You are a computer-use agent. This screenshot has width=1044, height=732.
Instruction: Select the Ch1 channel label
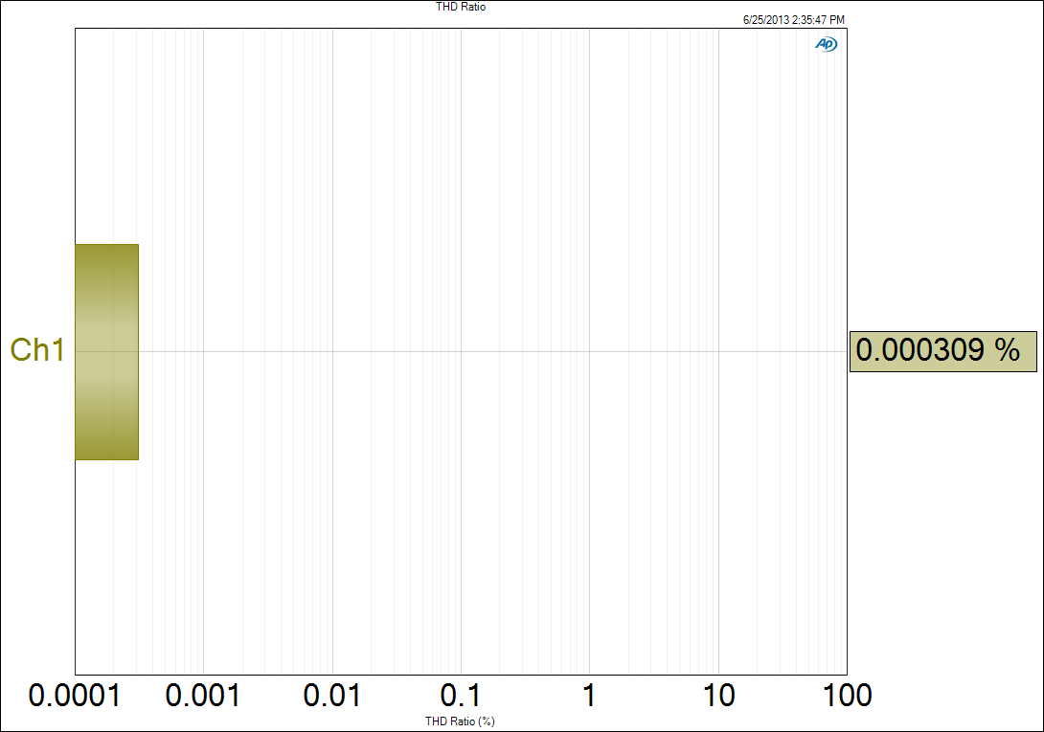tap(37, 350)
